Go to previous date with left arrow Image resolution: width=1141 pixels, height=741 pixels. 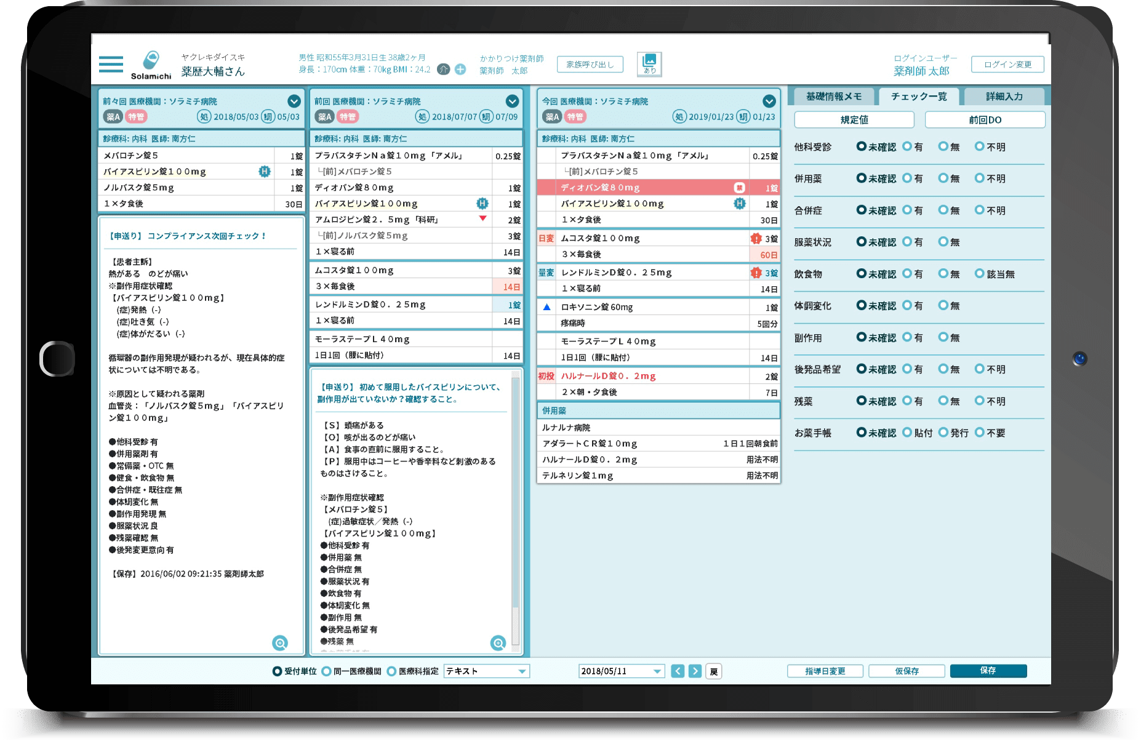coord(678,671)
